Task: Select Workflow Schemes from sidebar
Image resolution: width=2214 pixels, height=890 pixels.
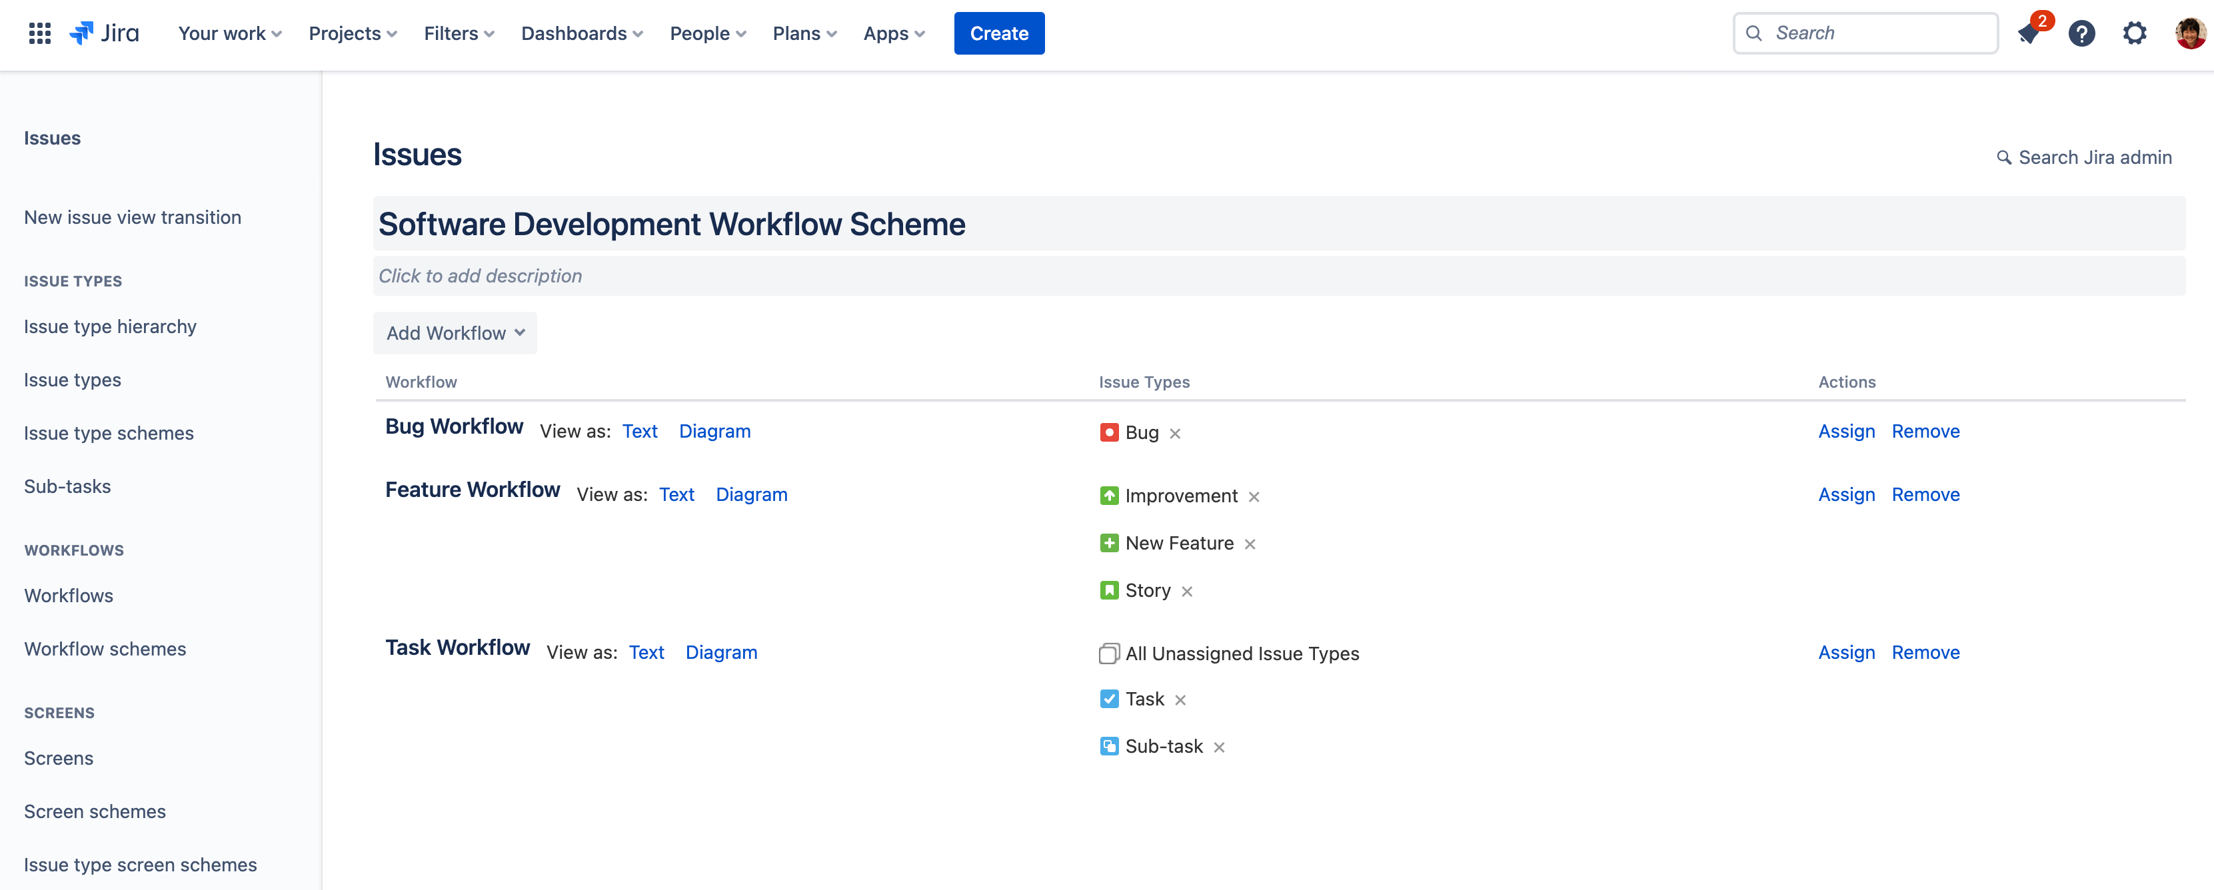Action: (106, 648)
